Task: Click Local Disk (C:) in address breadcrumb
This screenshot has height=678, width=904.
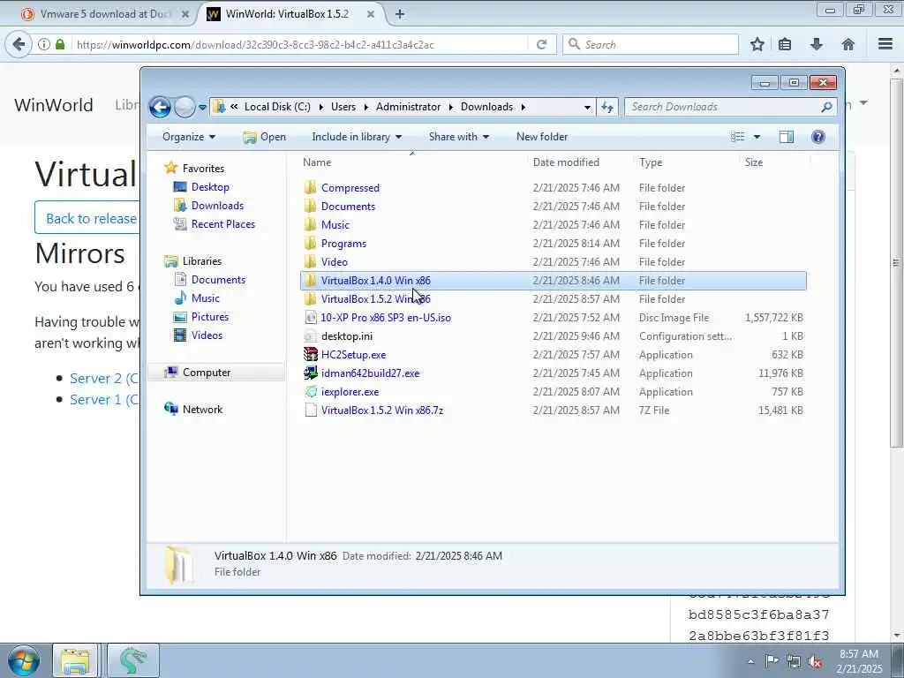Action: tap(277, 107)
